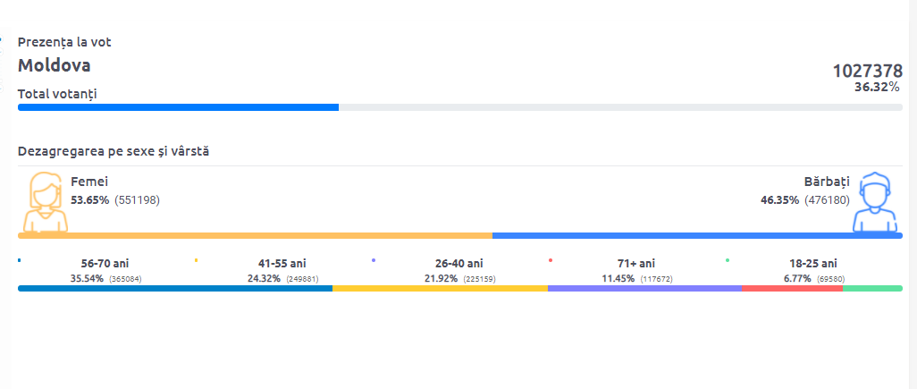This screenshot has width=917, height=389.
Task: Click the Femei woman avatar icon
Action: [x=45, y=202]
